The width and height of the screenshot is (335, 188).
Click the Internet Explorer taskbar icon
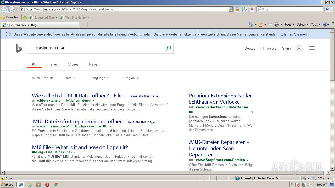click(x=21, y=185)
